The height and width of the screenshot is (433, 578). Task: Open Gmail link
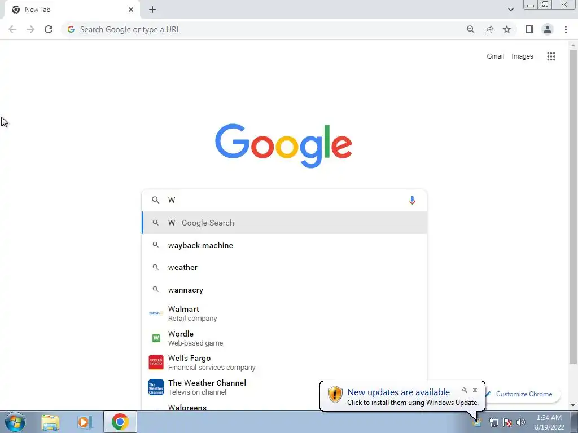point(495,56)
